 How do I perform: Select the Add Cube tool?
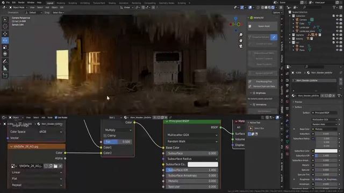tap(5, 76)
